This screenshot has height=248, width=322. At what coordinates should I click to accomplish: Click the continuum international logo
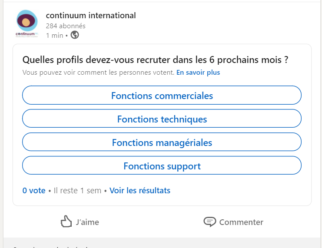pyautogui.click(x=27, y=24)
